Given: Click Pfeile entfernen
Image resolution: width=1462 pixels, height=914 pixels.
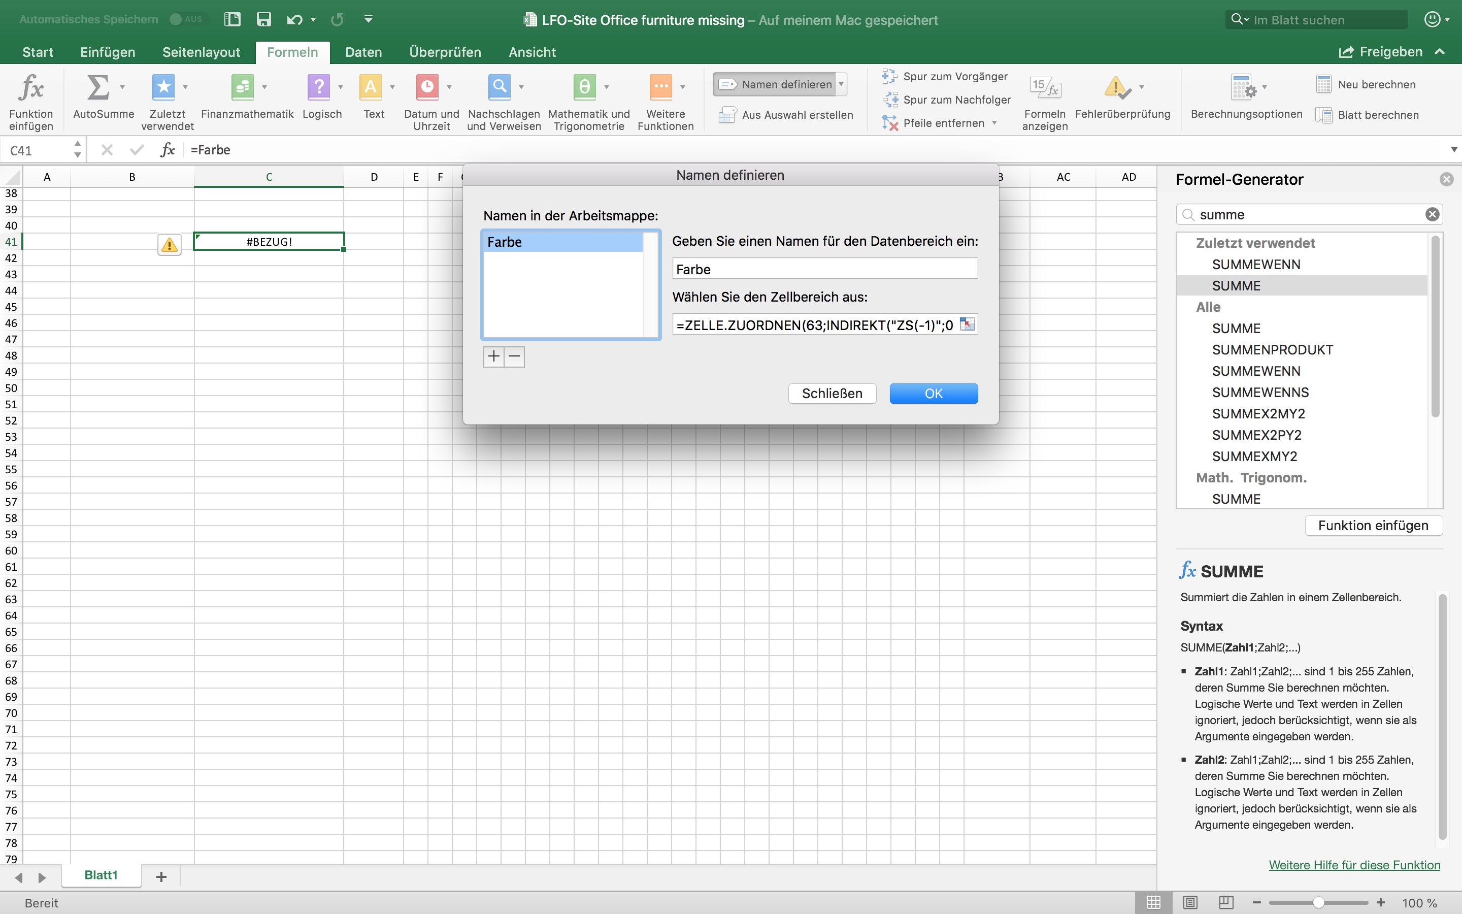Looking at the screenshot, I should pyautogui.click(x=934, y=123).
